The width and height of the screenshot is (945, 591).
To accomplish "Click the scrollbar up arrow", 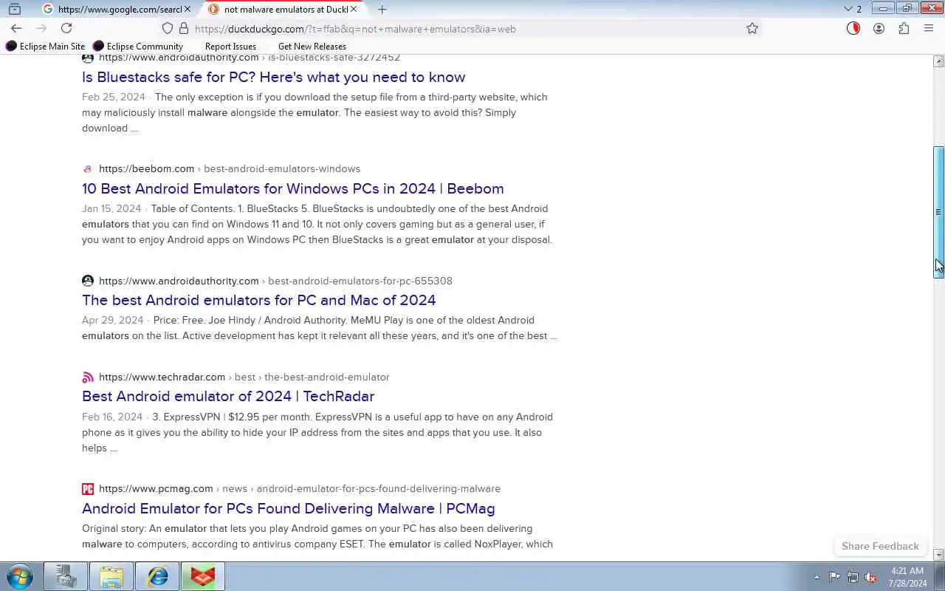I will (938, 61).
